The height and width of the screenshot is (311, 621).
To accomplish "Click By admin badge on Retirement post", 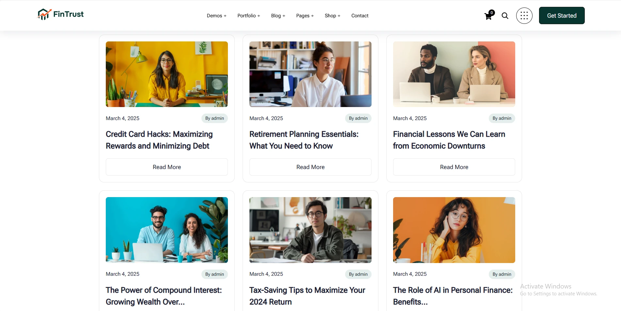I will pyautogui.click(x=358, y=118).
